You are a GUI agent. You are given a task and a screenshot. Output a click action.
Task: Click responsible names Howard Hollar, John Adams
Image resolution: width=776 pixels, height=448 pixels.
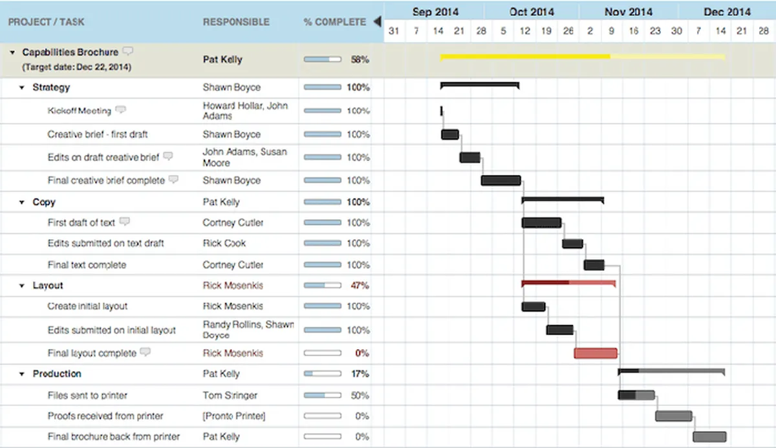pyautogui.click(x=246, y=111)
